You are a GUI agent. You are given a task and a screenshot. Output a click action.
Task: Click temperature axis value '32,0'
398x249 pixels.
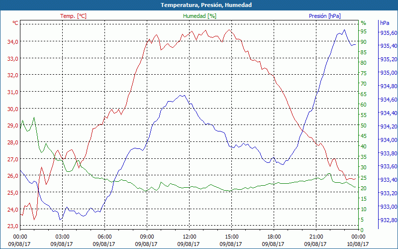point(12,75)
